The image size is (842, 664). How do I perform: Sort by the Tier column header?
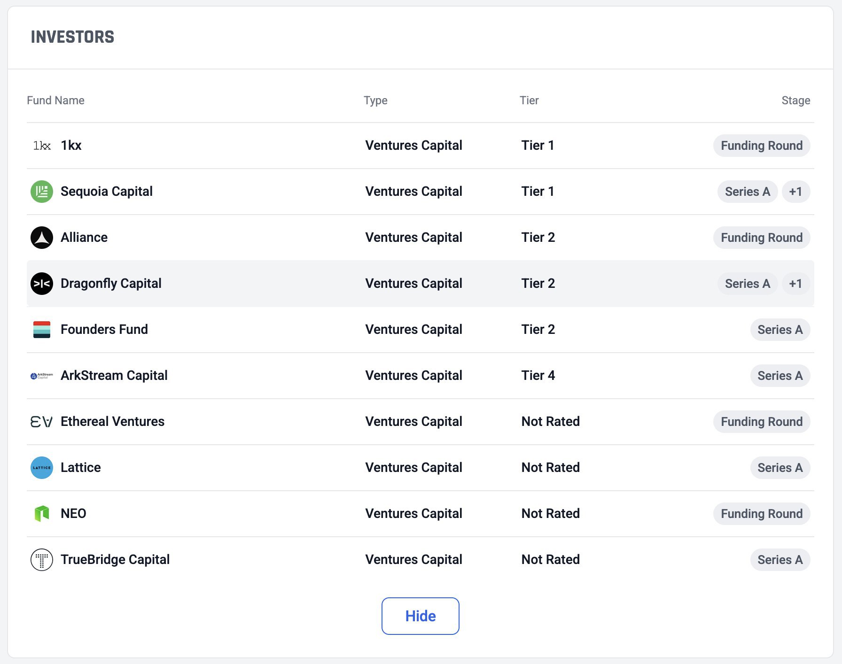(529, 100)
